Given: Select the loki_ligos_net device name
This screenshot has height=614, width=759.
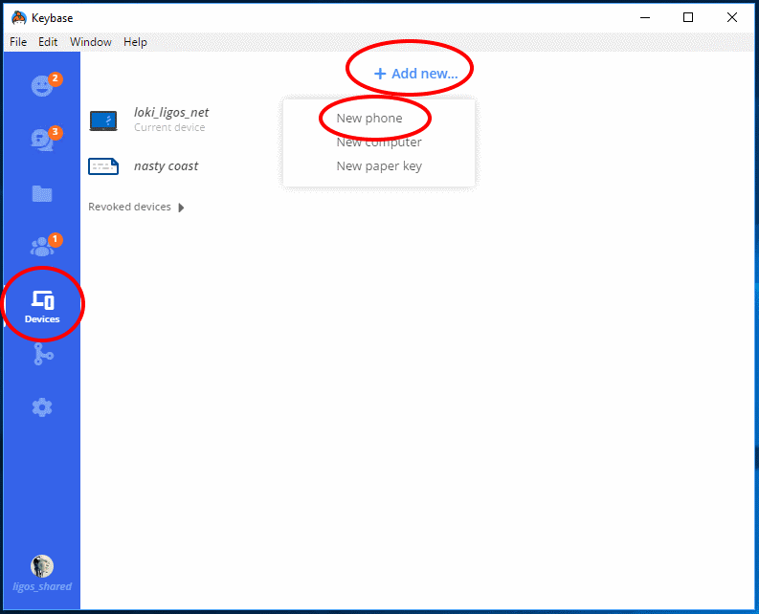Looking at the screenshot, I should [171, 113].
